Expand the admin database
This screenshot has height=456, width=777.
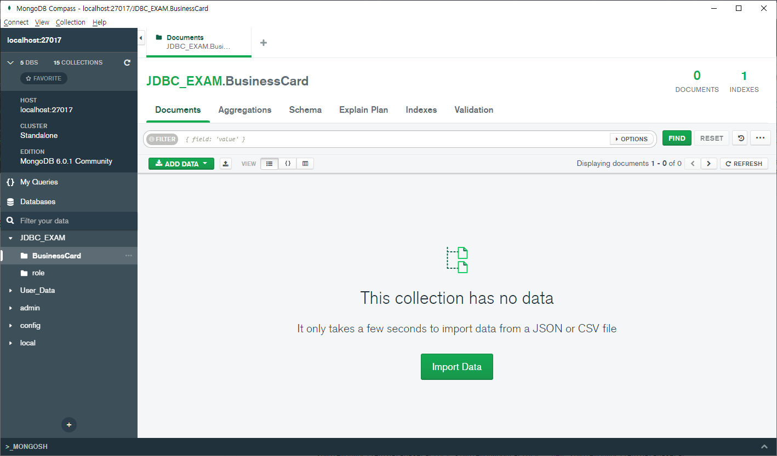pos(10,308)
